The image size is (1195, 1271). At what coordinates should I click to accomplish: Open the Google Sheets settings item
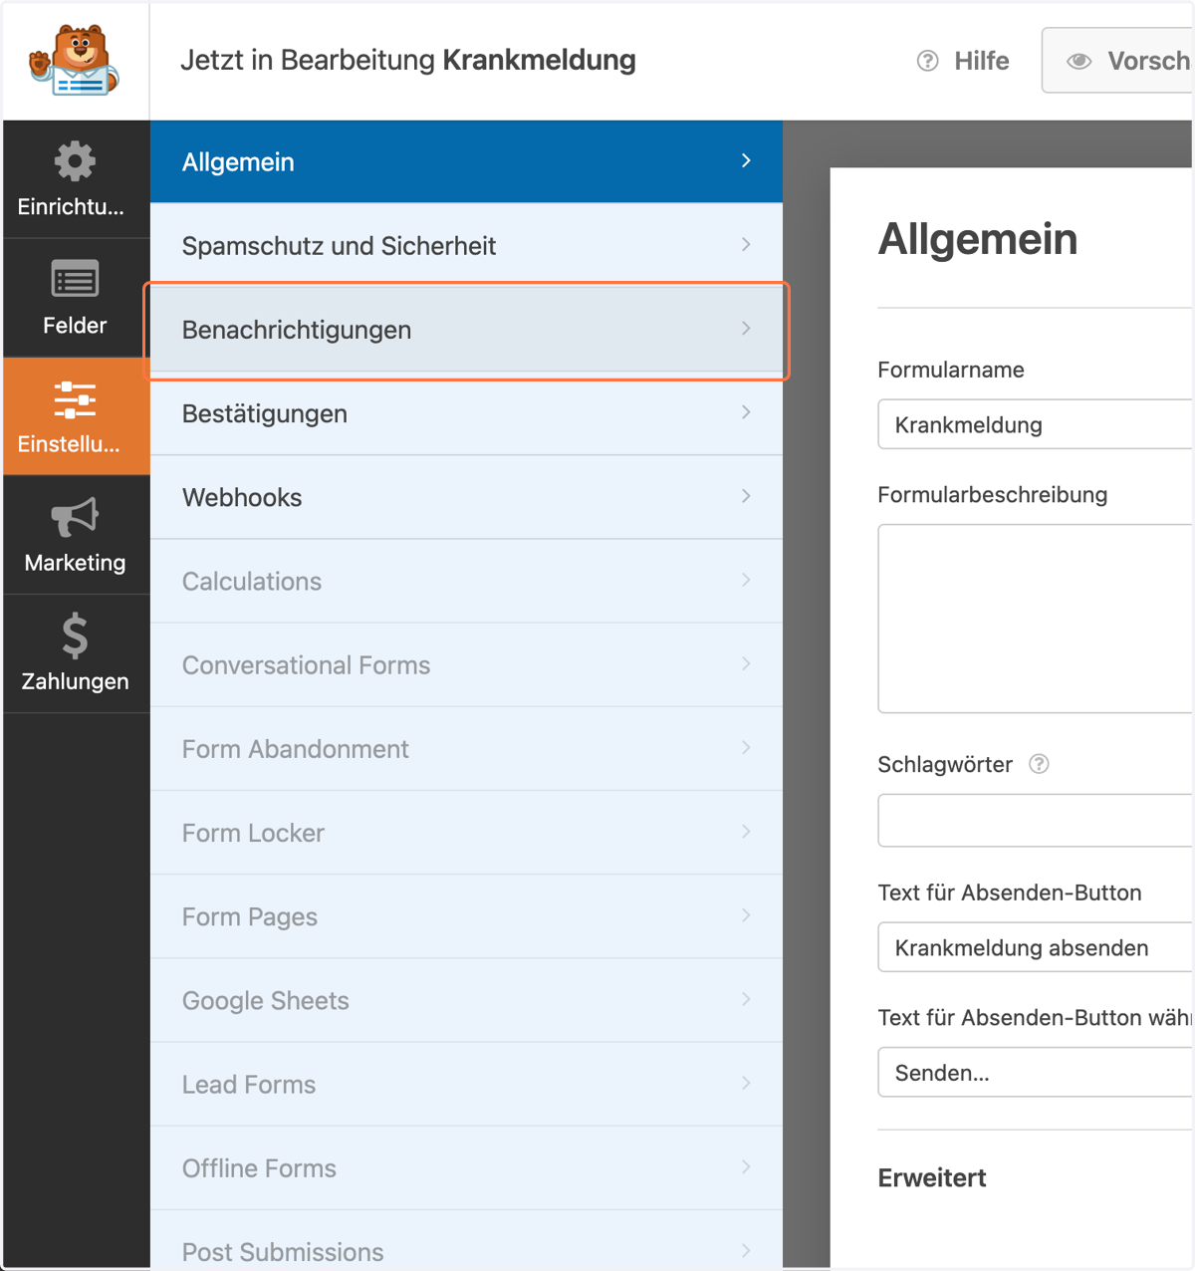tap(466, 1000)
